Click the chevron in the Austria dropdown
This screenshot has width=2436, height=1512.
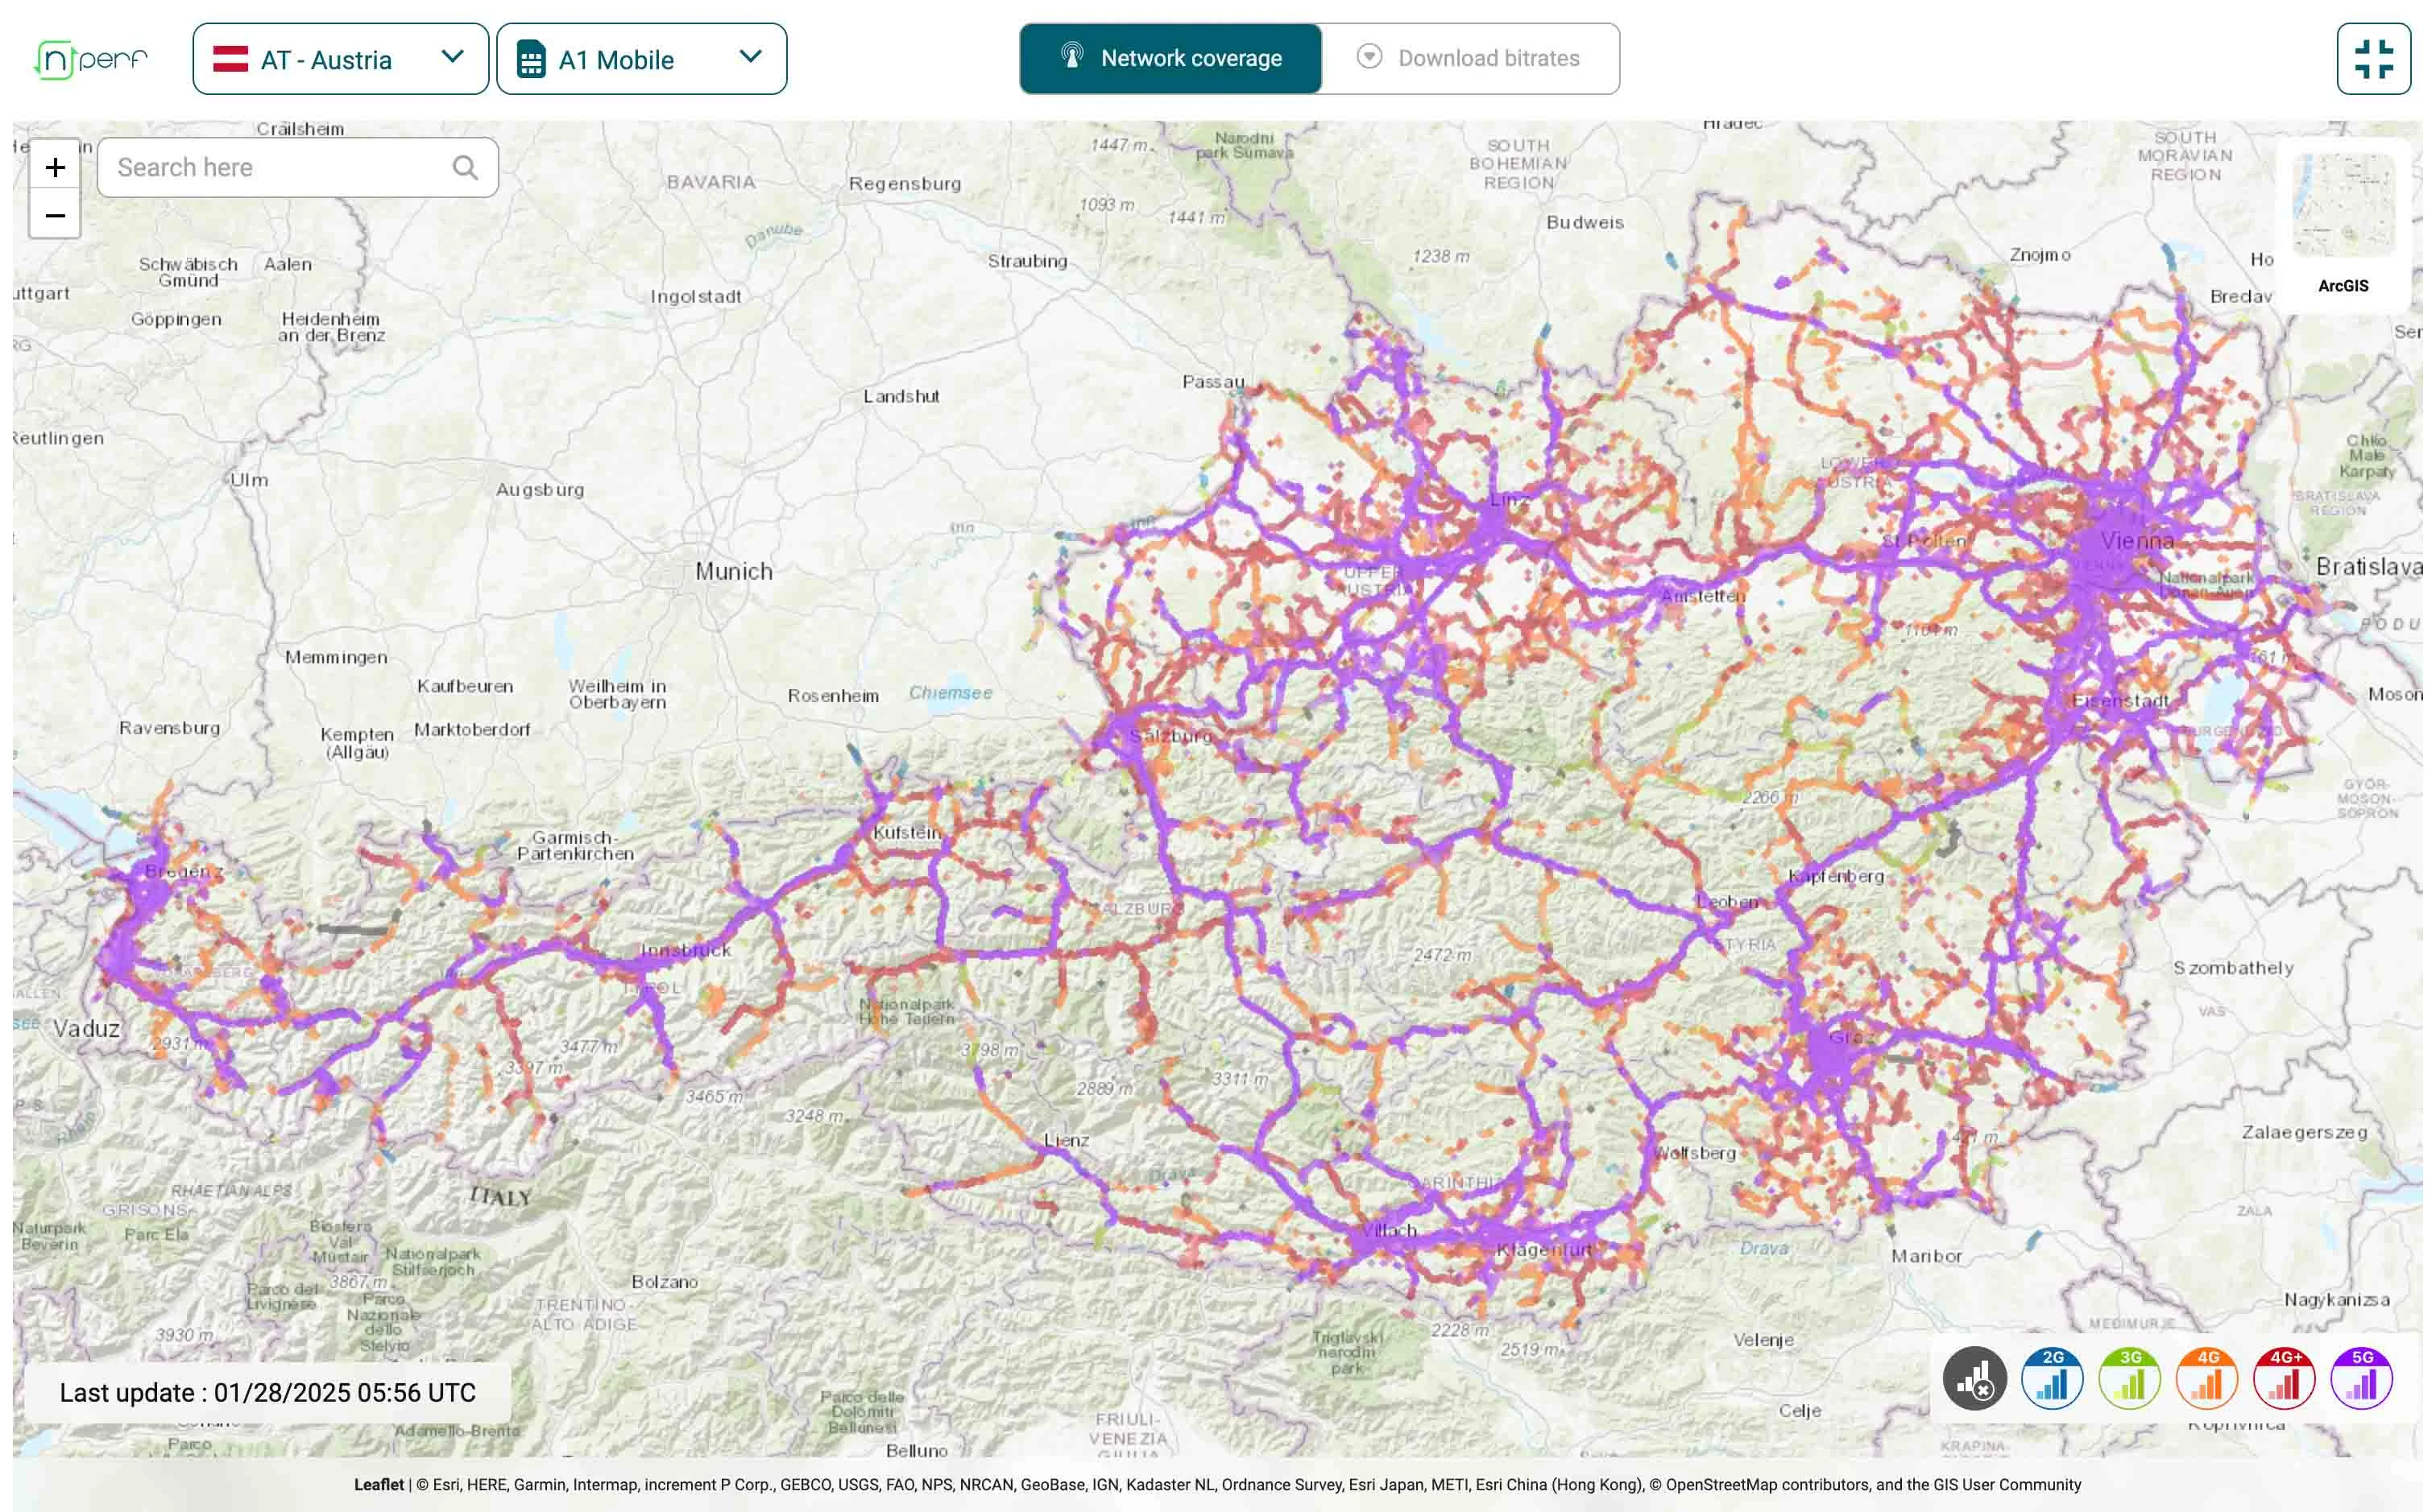click(452, 57)
